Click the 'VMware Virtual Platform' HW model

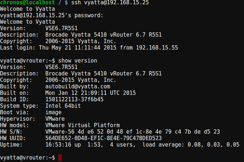pos(82,125)
